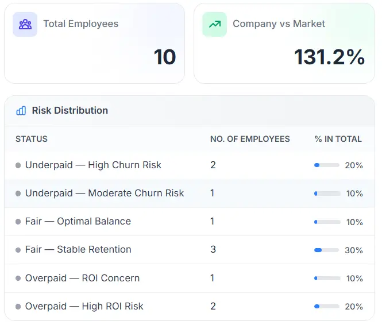The height and width of the screenshot is (325, 382).
Task: Click the Overpaid ROI Concern status dot
Action: coord(18,278)
